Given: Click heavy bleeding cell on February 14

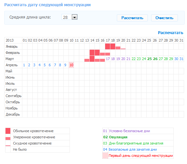Looking at the screenshot, I should tap(92, 53).
